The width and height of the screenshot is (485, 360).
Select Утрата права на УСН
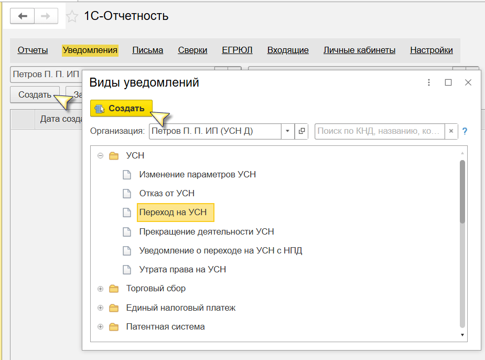click(x=182, y=270)
